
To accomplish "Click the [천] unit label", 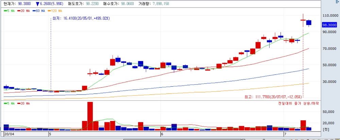I will point(326,129).
